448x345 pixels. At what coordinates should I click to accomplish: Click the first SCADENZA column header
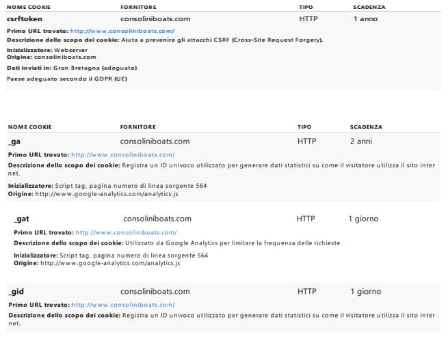pyautogui.click(x=369, y=7)
